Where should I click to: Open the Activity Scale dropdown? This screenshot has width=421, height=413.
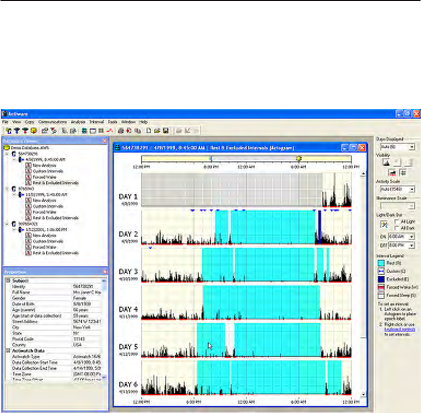411,189
